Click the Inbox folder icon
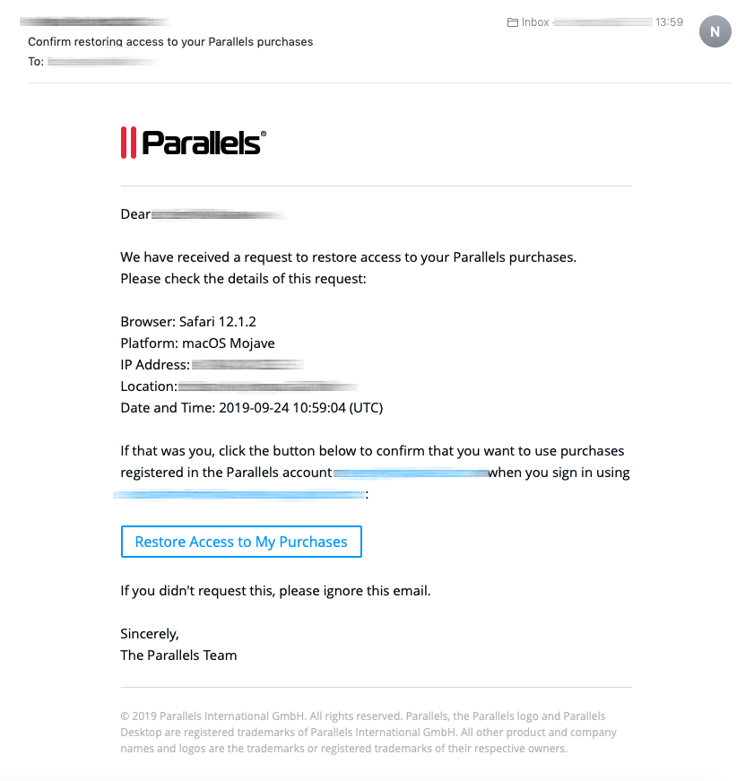Image resolution: width=754 pixels, height=781 pixels. point(513,22)
